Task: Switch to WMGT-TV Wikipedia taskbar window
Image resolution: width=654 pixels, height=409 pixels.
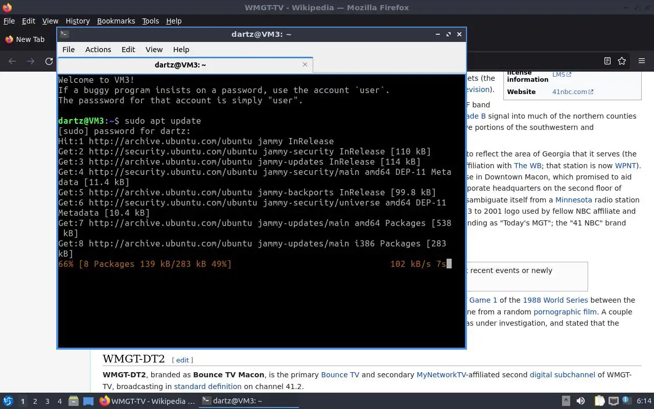Action: (147, 401)
